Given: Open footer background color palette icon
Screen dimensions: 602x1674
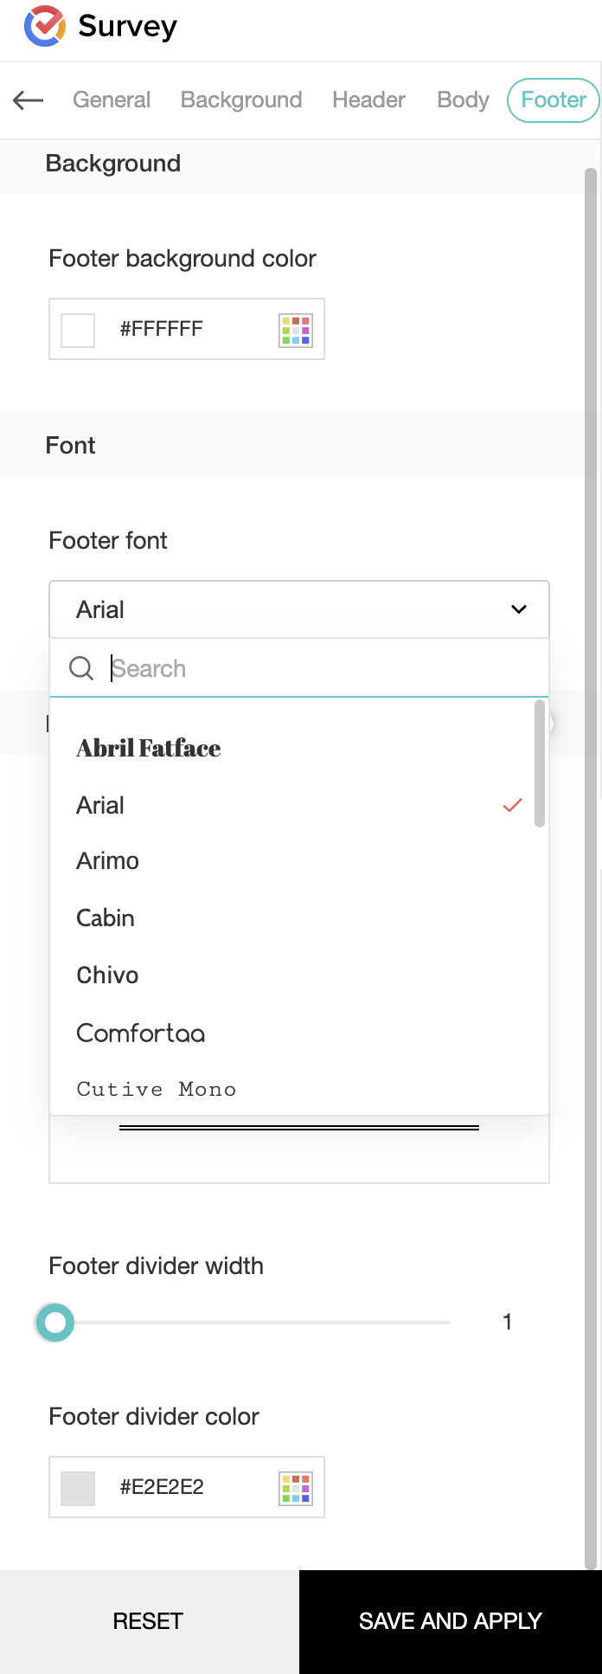Looking at the screenshot, I should tap(295, 330).
